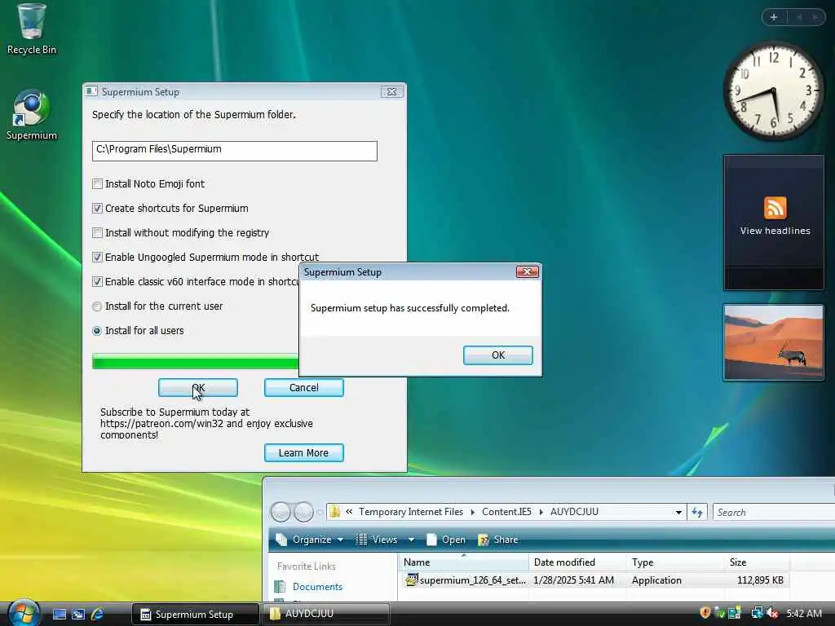Toggle Enable classic v60 interface mode checkbox

tap(97, 281)
